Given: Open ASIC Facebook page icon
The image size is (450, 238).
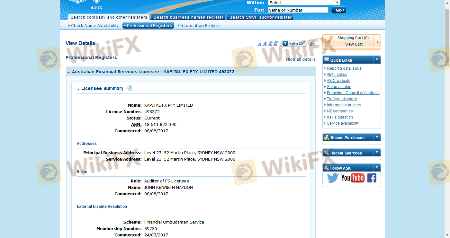Looking at the screenshot, I should pos(372,178).
